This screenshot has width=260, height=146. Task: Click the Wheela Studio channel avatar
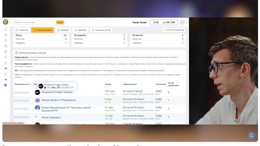point(37,100)
